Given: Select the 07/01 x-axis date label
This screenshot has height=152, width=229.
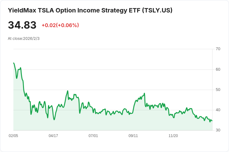Looking at the screenshot, I should [93, 136].
